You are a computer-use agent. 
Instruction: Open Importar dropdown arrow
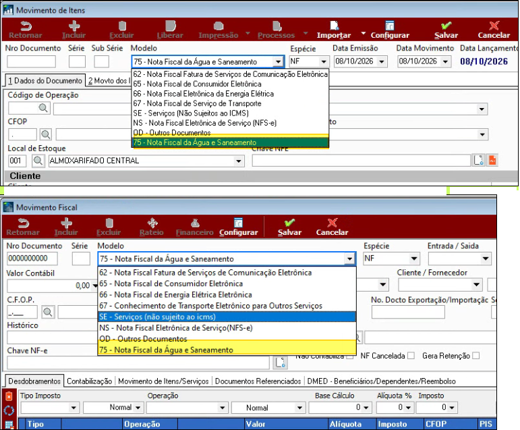click(x=363, y=33)
